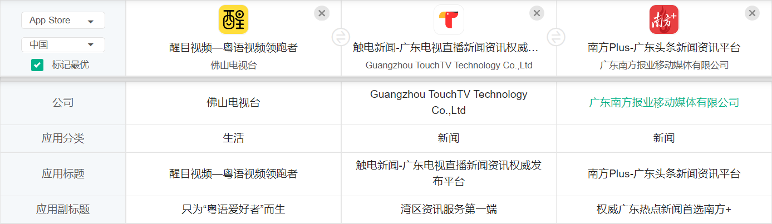
Task: Select the 应用标题 row label
Action: coord(63,174)
